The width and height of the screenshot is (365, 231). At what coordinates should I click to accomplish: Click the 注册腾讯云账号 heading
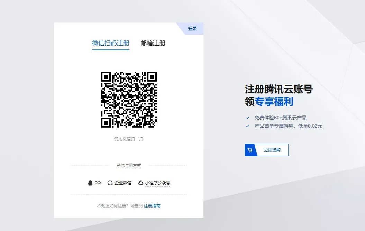click(x=279, y=89)
